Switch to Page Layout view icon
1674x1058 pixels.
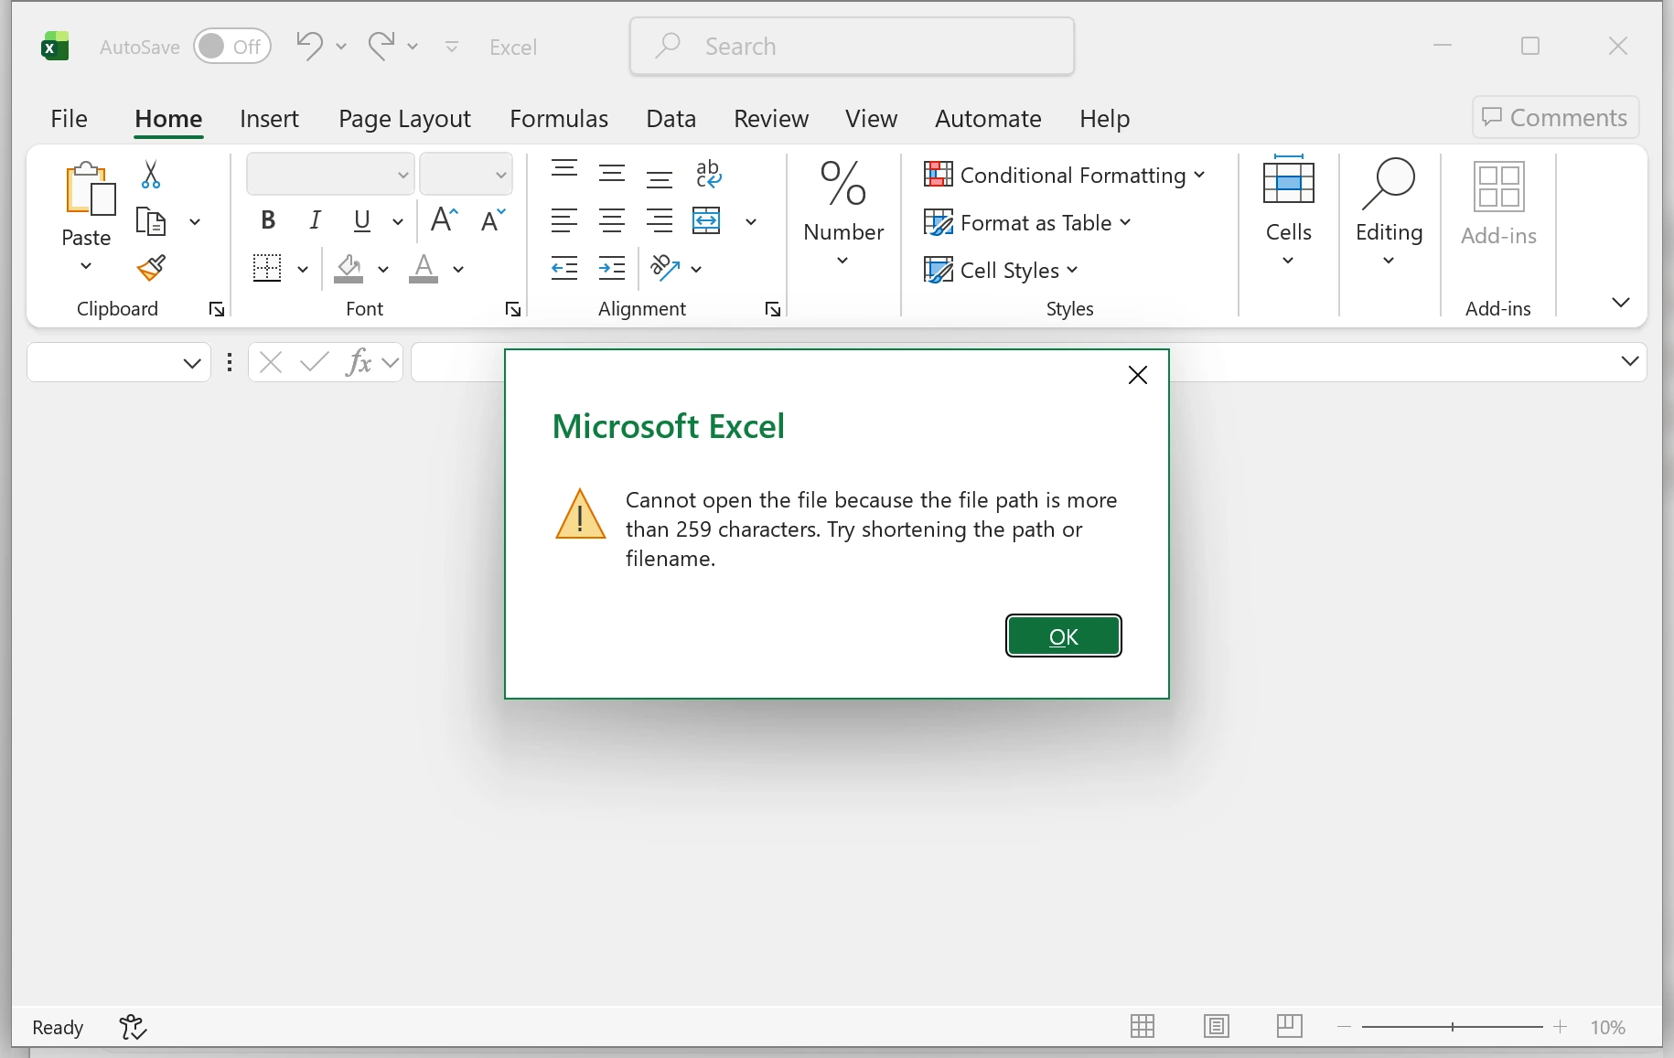click(1217, 1026)
